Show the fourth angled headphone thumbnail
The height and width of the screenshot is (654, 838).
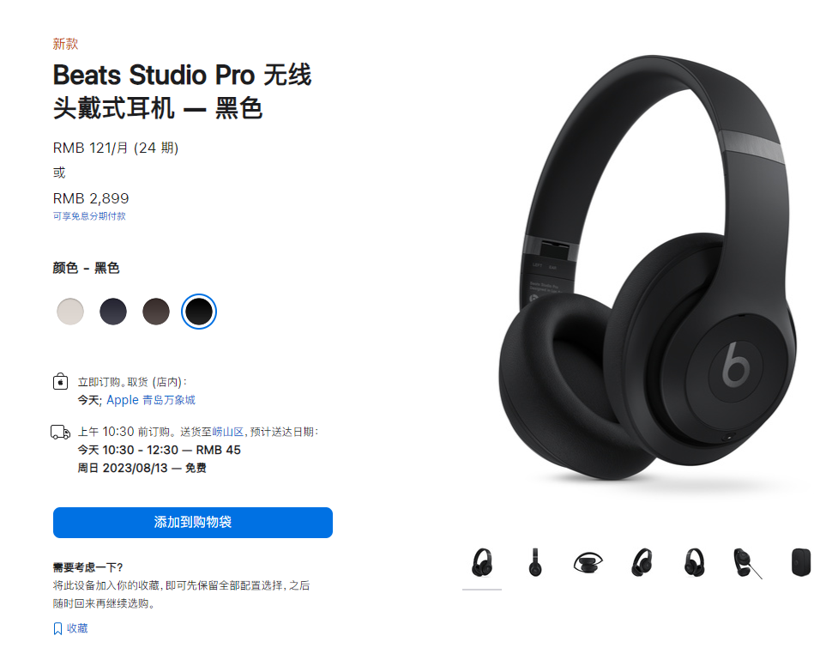642,562
